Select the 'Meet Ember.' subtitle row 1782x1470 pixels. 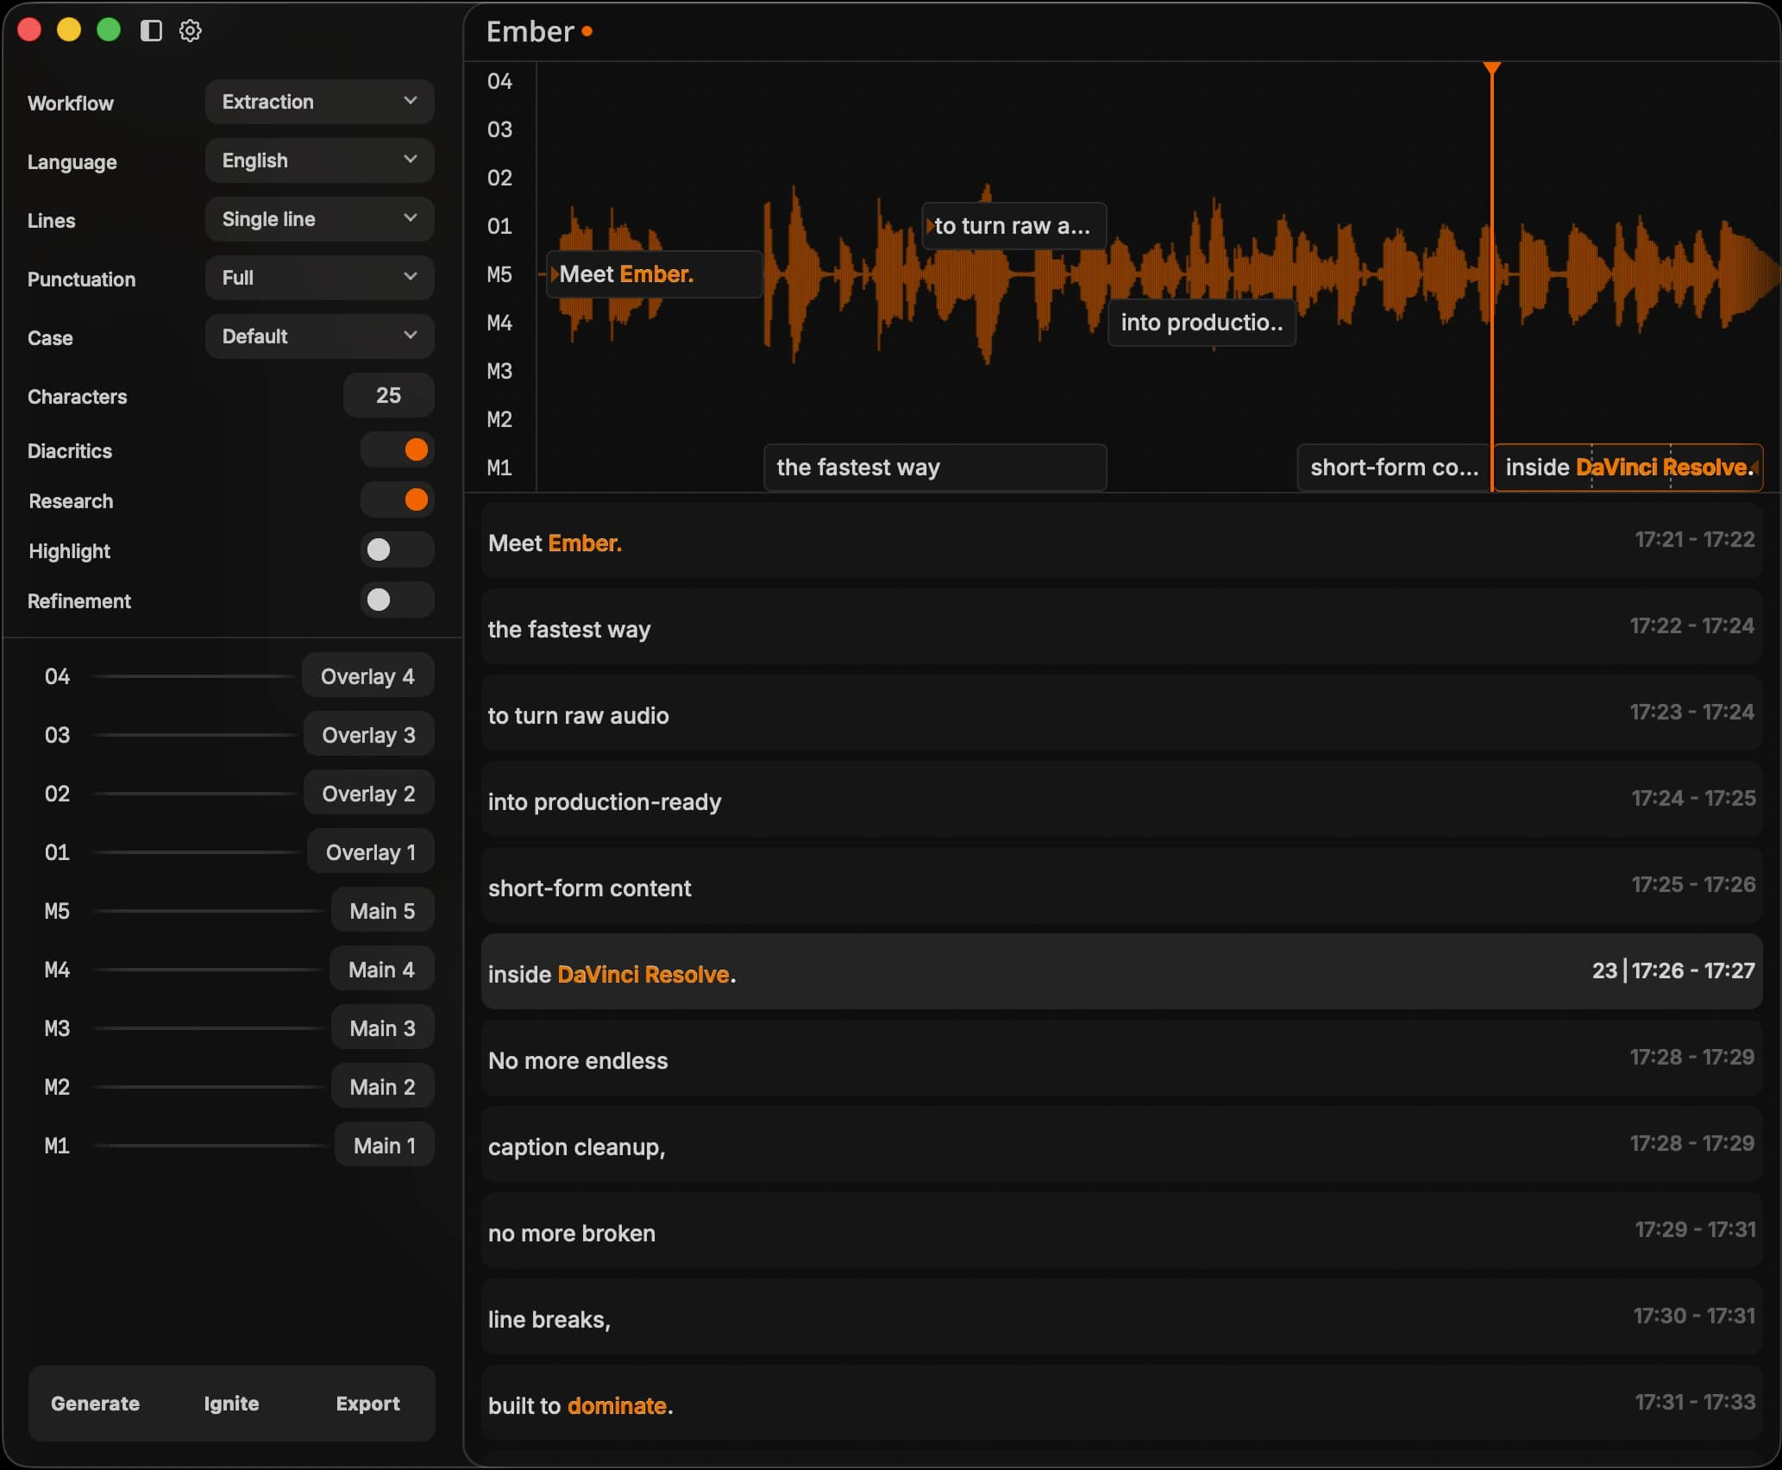tap(1121, 541)
